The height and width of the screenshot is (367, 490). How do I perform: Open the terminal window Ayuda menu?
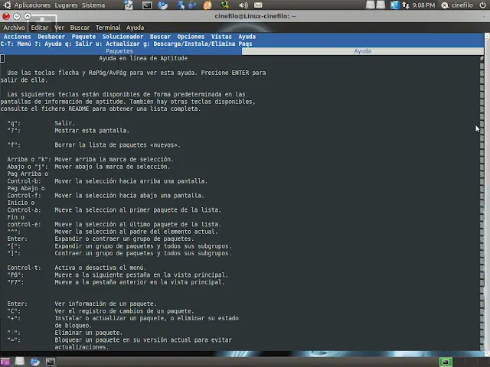[x=135, y=28]
